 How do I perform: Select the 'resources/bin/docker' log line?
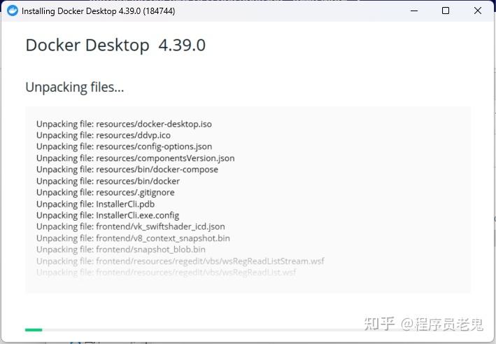click(x=108, y=181)
